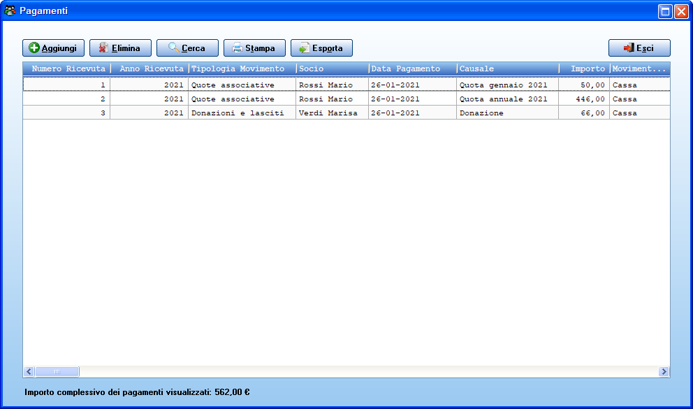The width and height of the screenshot is (693, 409).
Task: Click the Socio column header
Action: point(333,69)
